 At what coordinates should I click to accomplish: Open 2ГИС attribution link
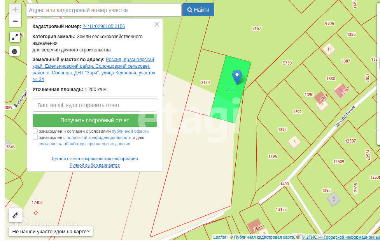coord(341,237)
